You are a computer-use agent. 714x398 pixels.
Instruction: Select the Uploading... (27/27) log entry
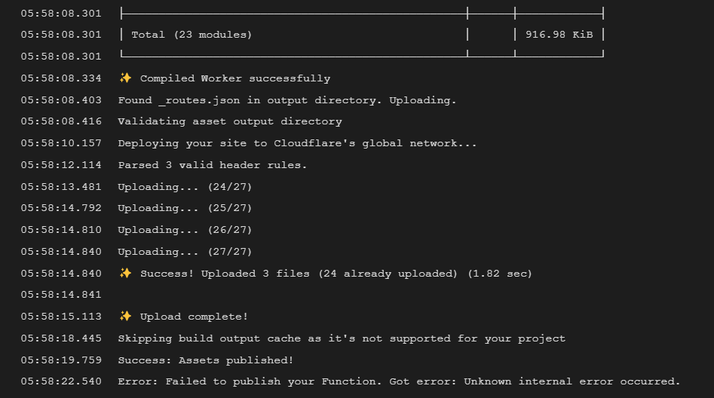pos(185,252)
